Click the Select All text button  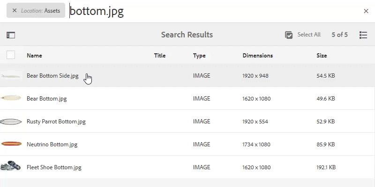point(309,35)
